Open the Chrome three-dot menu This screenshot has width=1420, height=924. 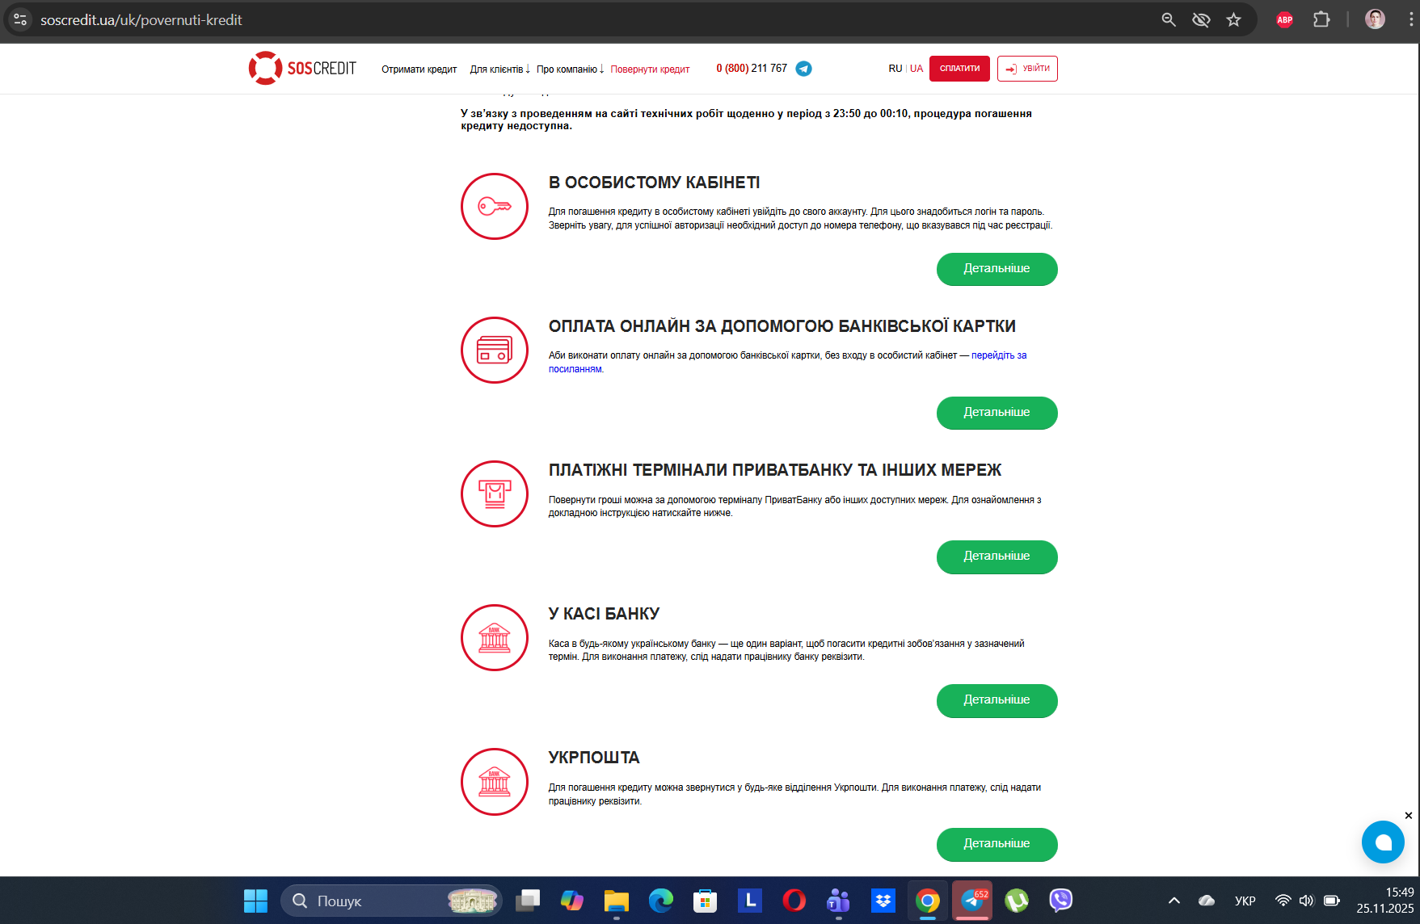(1411, 19)
